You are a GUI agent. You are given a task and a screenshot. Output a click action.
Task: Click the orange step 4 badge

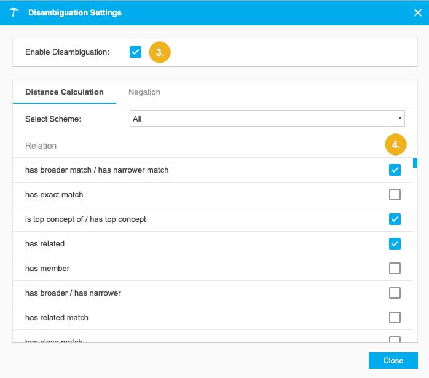[396, 146]
